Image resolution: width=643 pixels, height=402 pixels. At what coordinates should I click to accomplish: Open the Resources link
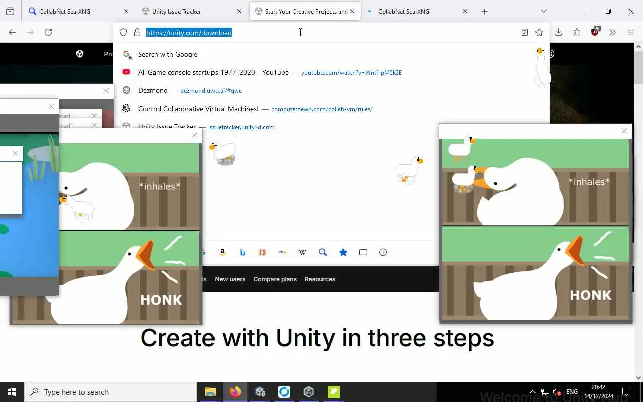click(320, 279)
